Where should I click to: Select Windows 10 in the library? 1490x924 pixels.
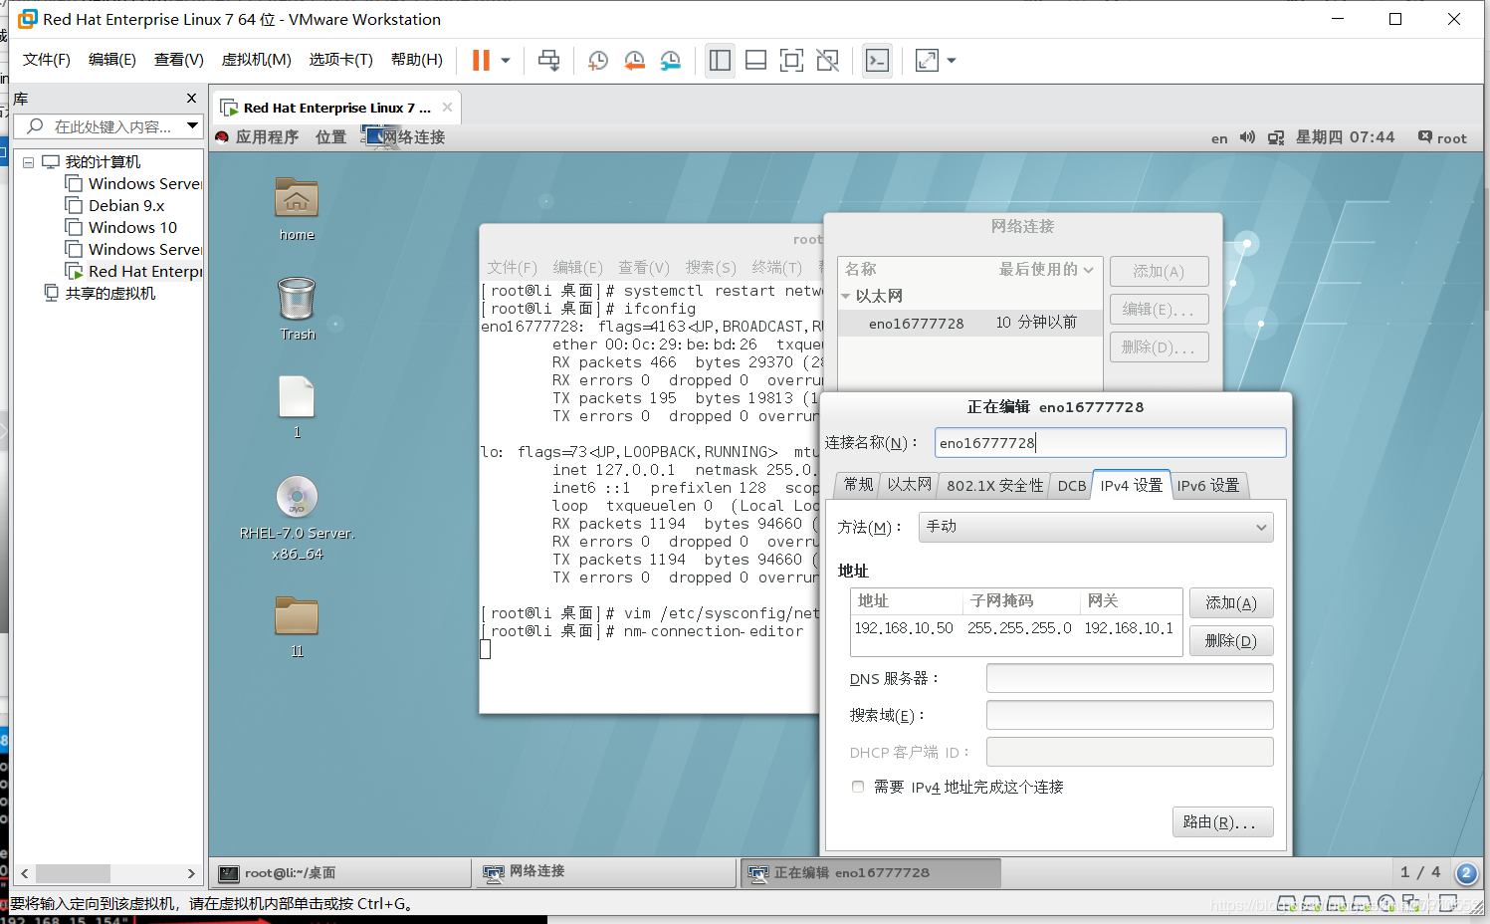tap(132, 228)
